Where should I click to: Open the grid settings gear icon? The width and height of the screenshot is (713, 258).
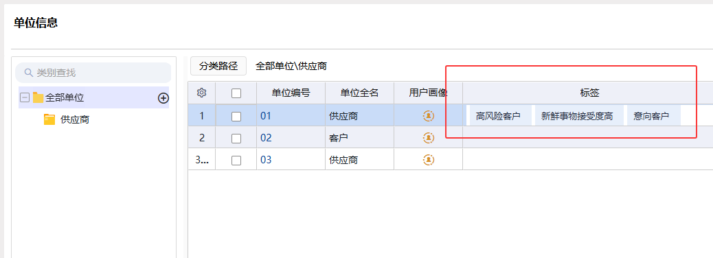(202, 93)
